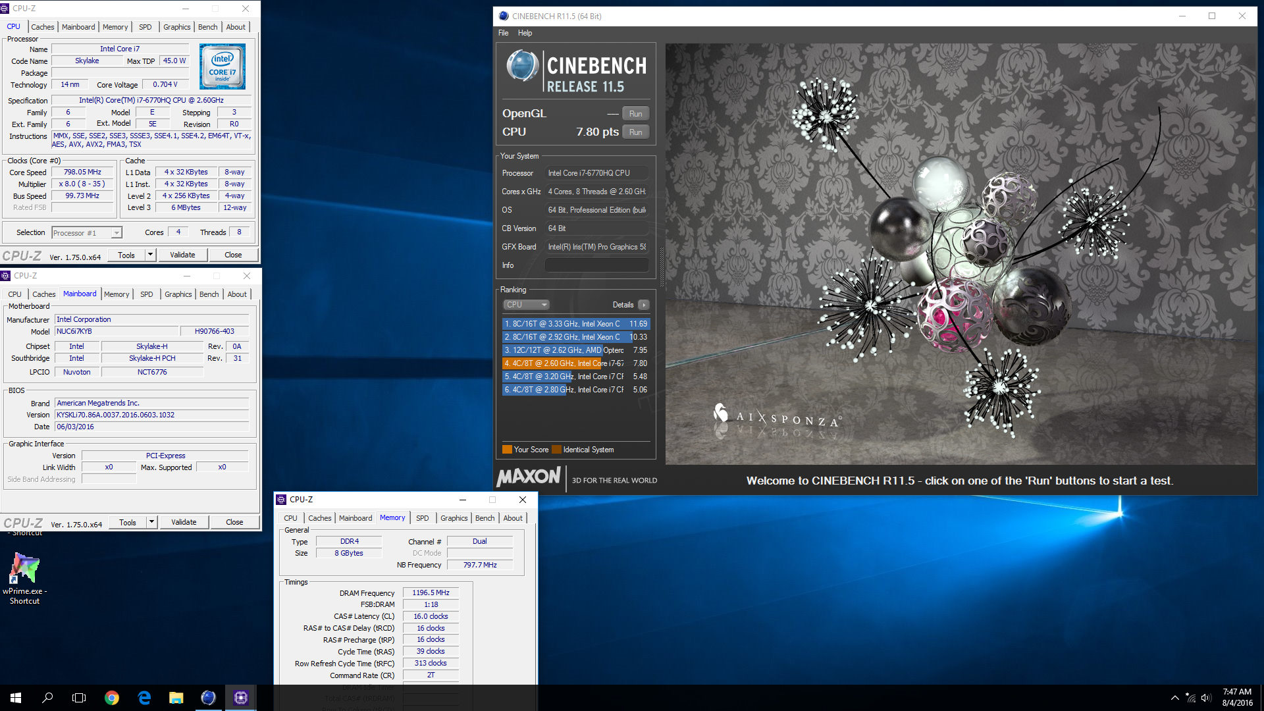Open Cinebench Help menu
The width and height of the screenshot is (1264, 711).
coord(525,33)
